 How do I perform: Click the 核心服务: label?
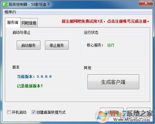click(95, 45)
